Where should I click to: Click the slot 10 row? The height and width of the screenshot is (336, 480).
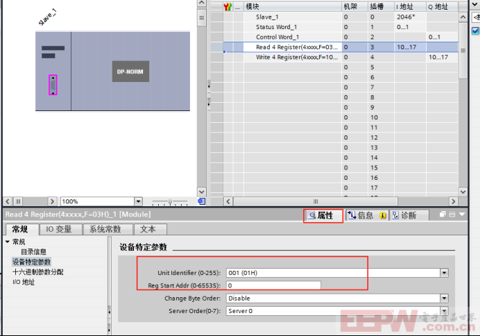pos(341,117)
